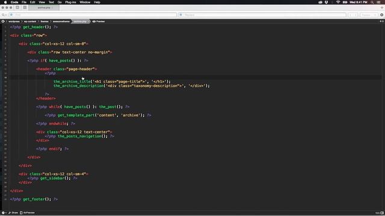
Task: Select wordpress in the path bar
Action: (x=14, y=22)
